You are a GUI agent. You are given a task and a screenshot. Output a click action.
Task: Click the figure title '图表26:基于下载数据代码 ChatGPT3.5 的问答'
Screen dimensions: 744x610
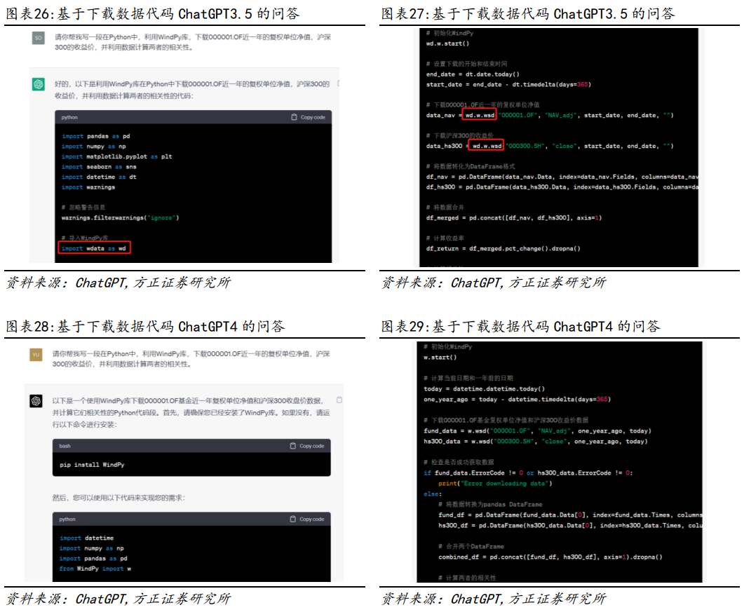(x=153, y=13)
